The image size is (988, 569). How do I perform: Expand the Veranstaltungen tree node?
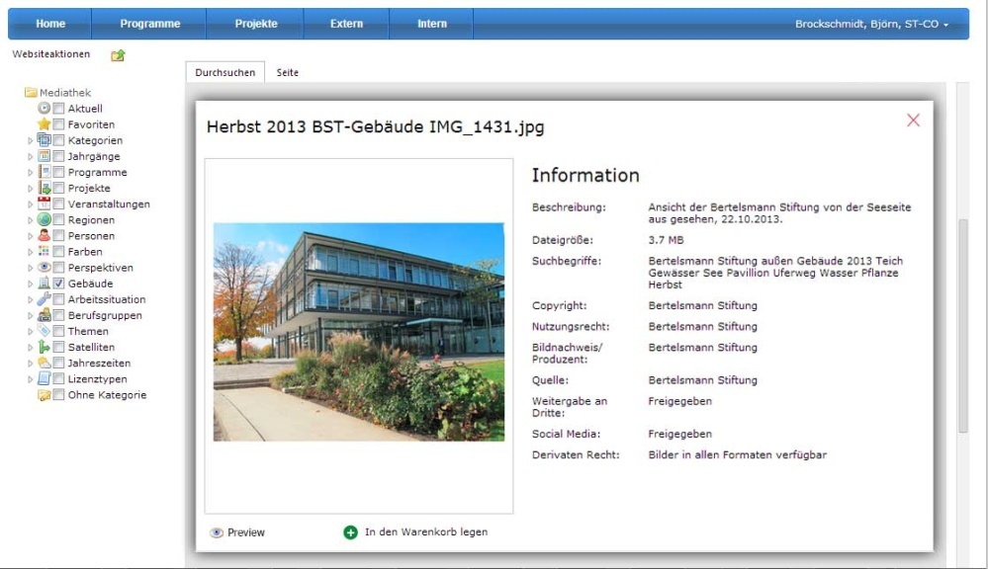(30, 203)
